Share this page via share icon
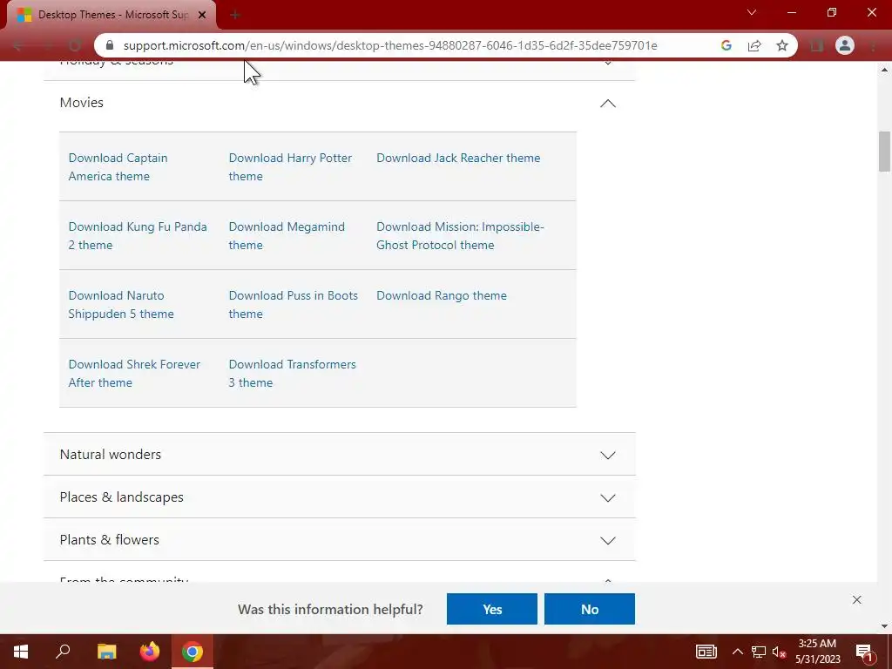Viewport: 892px width, 669px height. click(754, 45)
